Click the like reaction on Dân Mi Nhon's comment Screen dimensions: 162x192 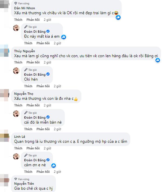118,17
